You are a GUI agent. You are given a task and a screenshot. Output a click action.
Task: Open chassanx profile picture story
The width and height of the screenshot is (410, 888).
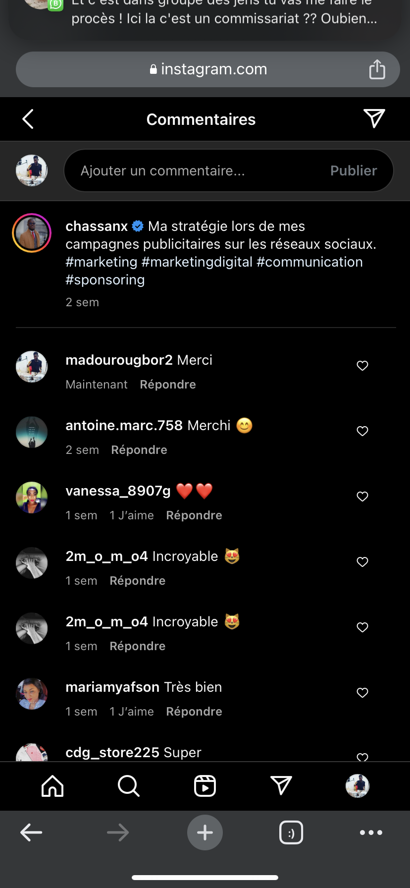click(x=32, y=233)
